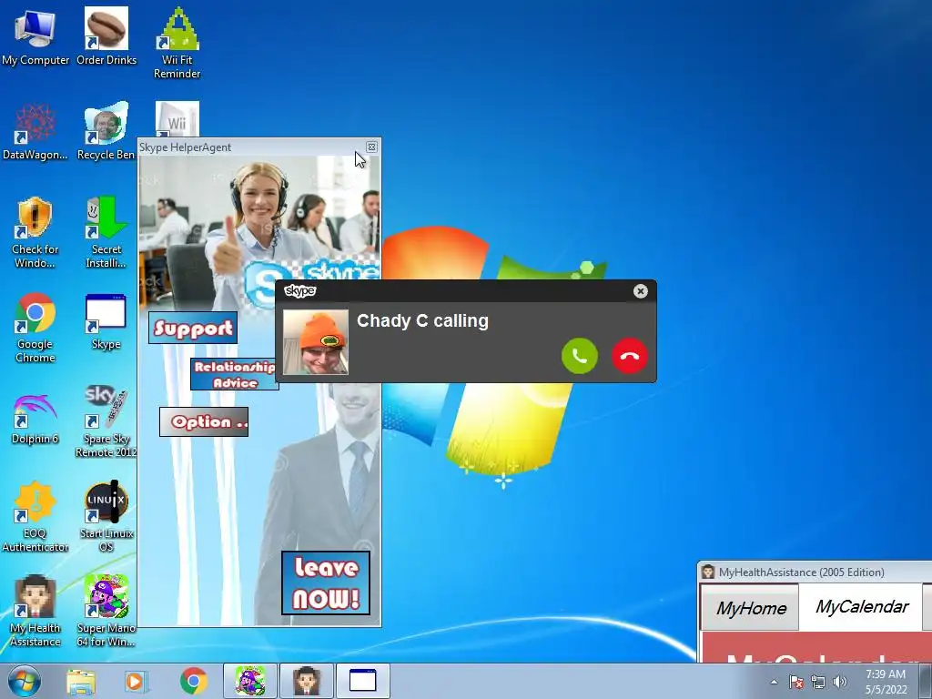Select the Skype desktop shortcut
932x699 pixels.
click(x=106, y=321)
